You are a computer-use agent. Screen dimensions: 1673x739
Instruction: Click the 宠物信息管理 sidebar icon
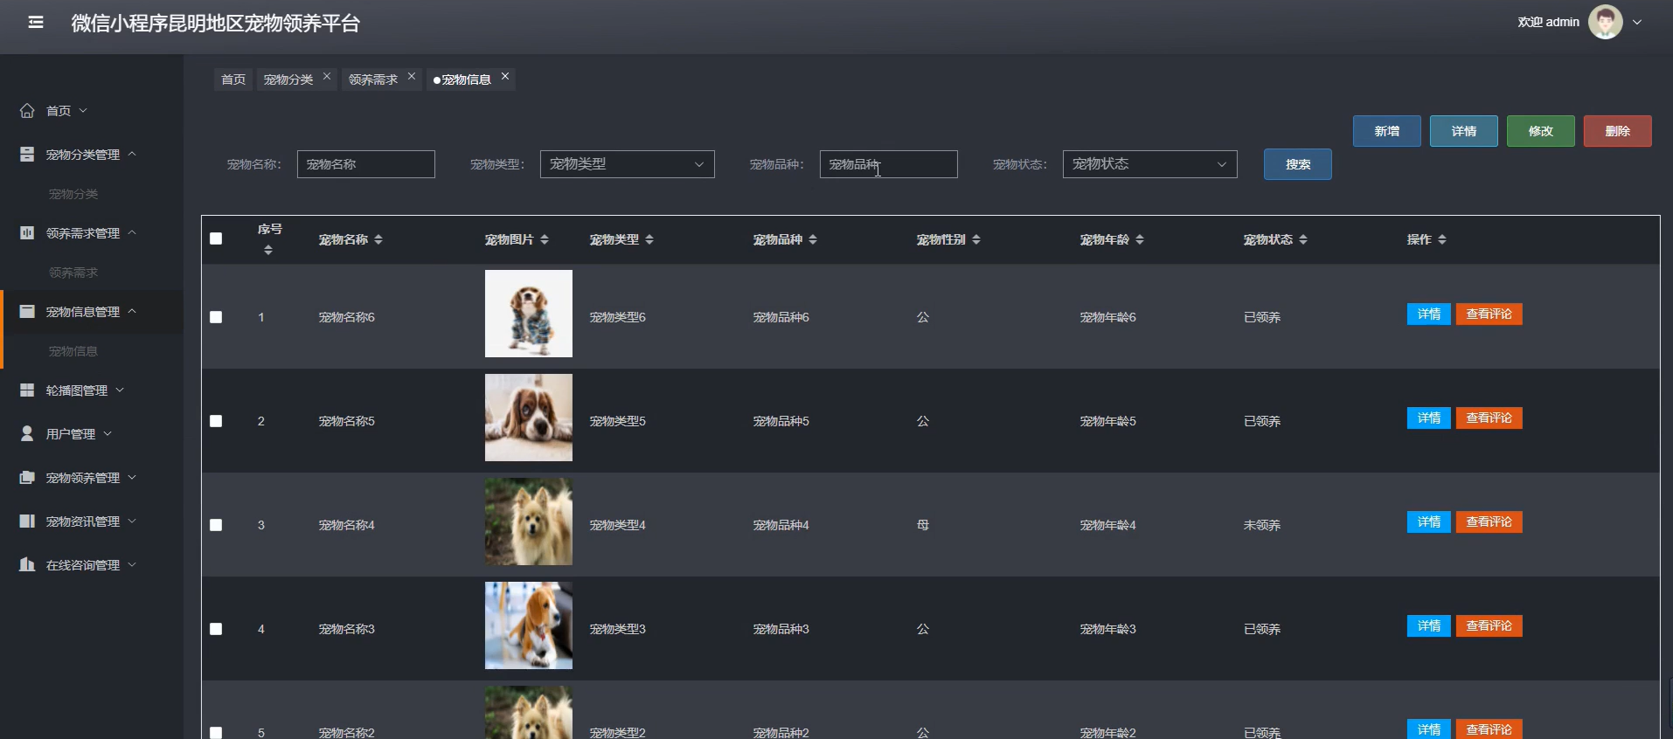click(27, 312)
